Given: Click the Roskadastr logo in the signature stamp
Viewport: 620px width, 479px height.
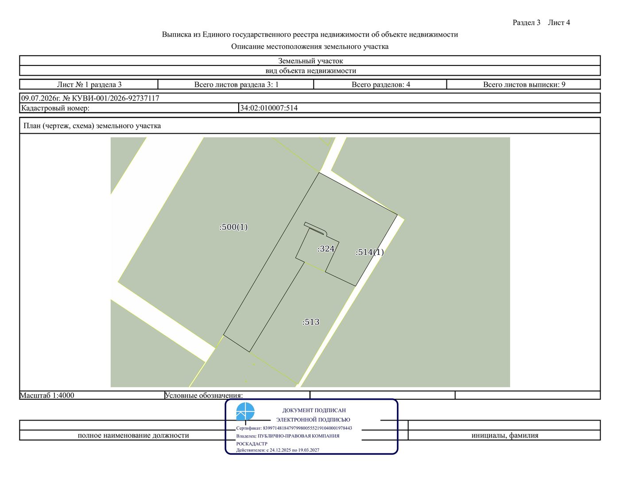Looking at the screenshot, I should click(245, 411).
